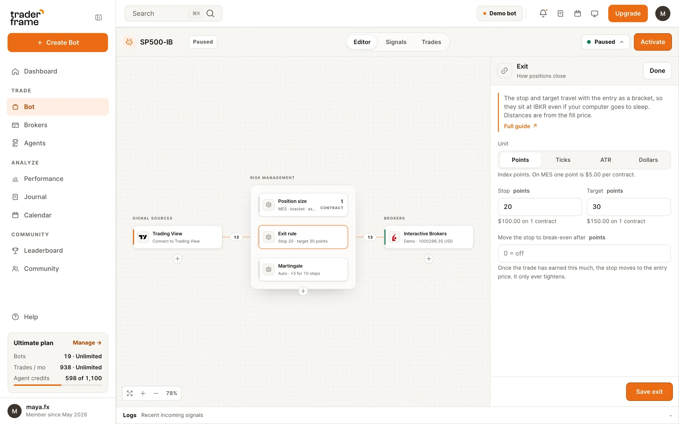Open the Position size gear icon
679x424 pixels.
pos(268,205)
